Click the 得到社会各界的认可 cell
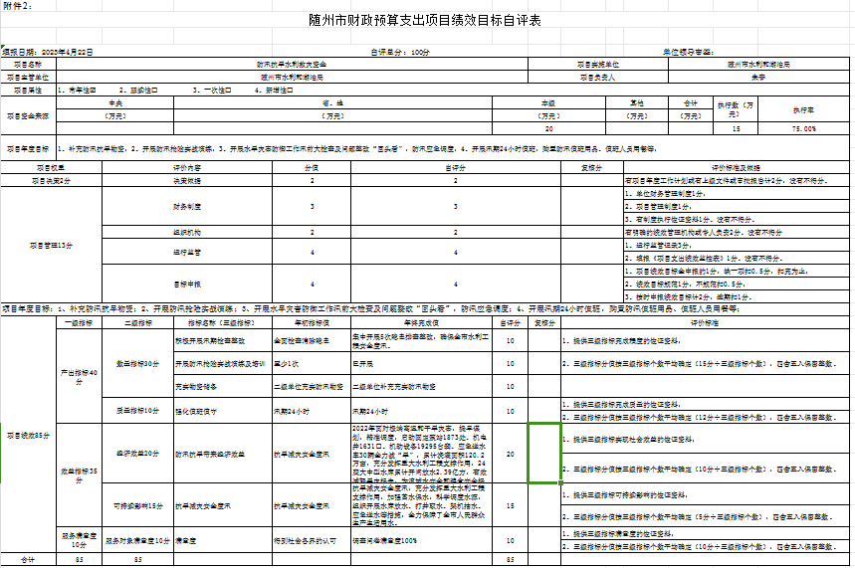 (312, 541)
